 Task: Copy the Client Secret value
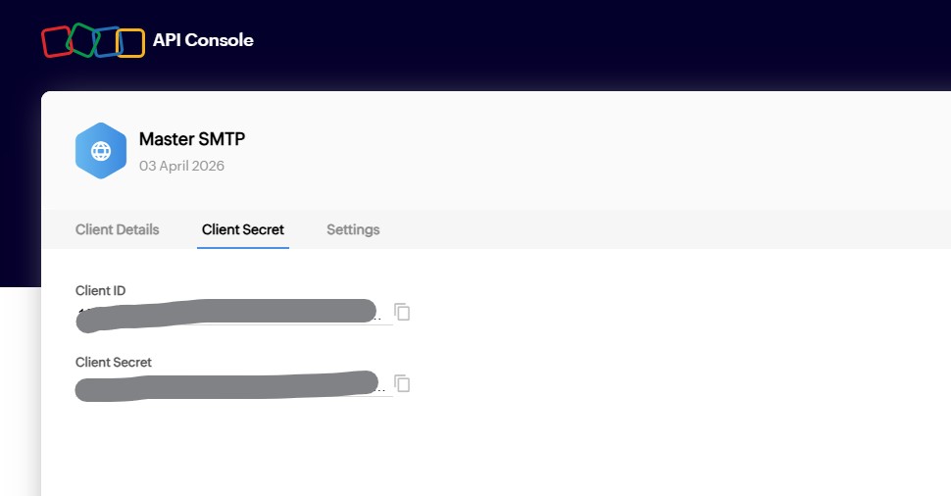[x=402, y=383]
